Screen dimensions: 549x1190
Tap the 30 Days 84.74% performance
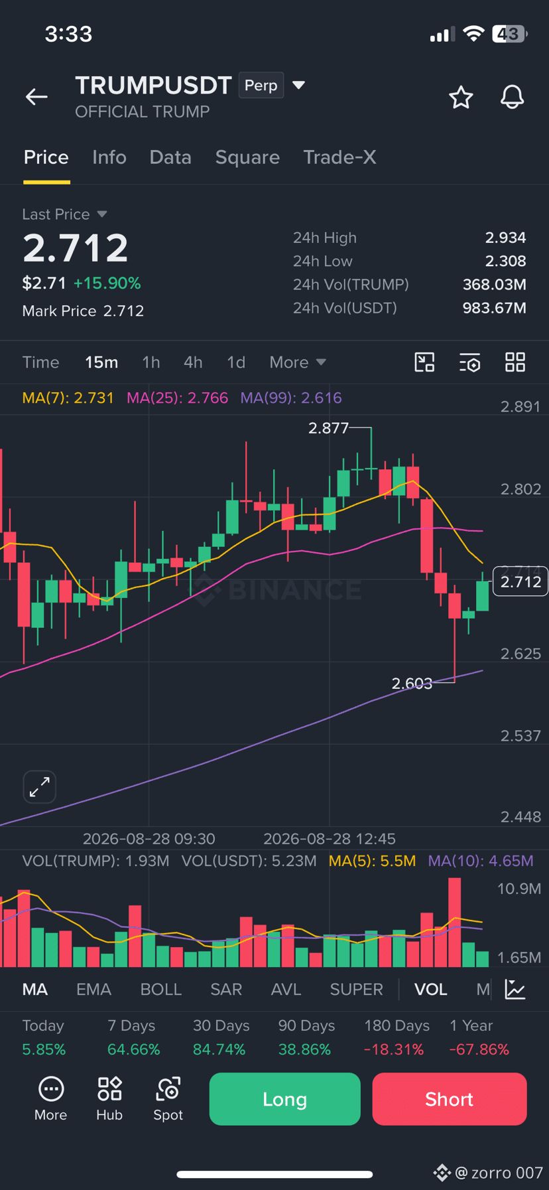(x=221, y=1037)
